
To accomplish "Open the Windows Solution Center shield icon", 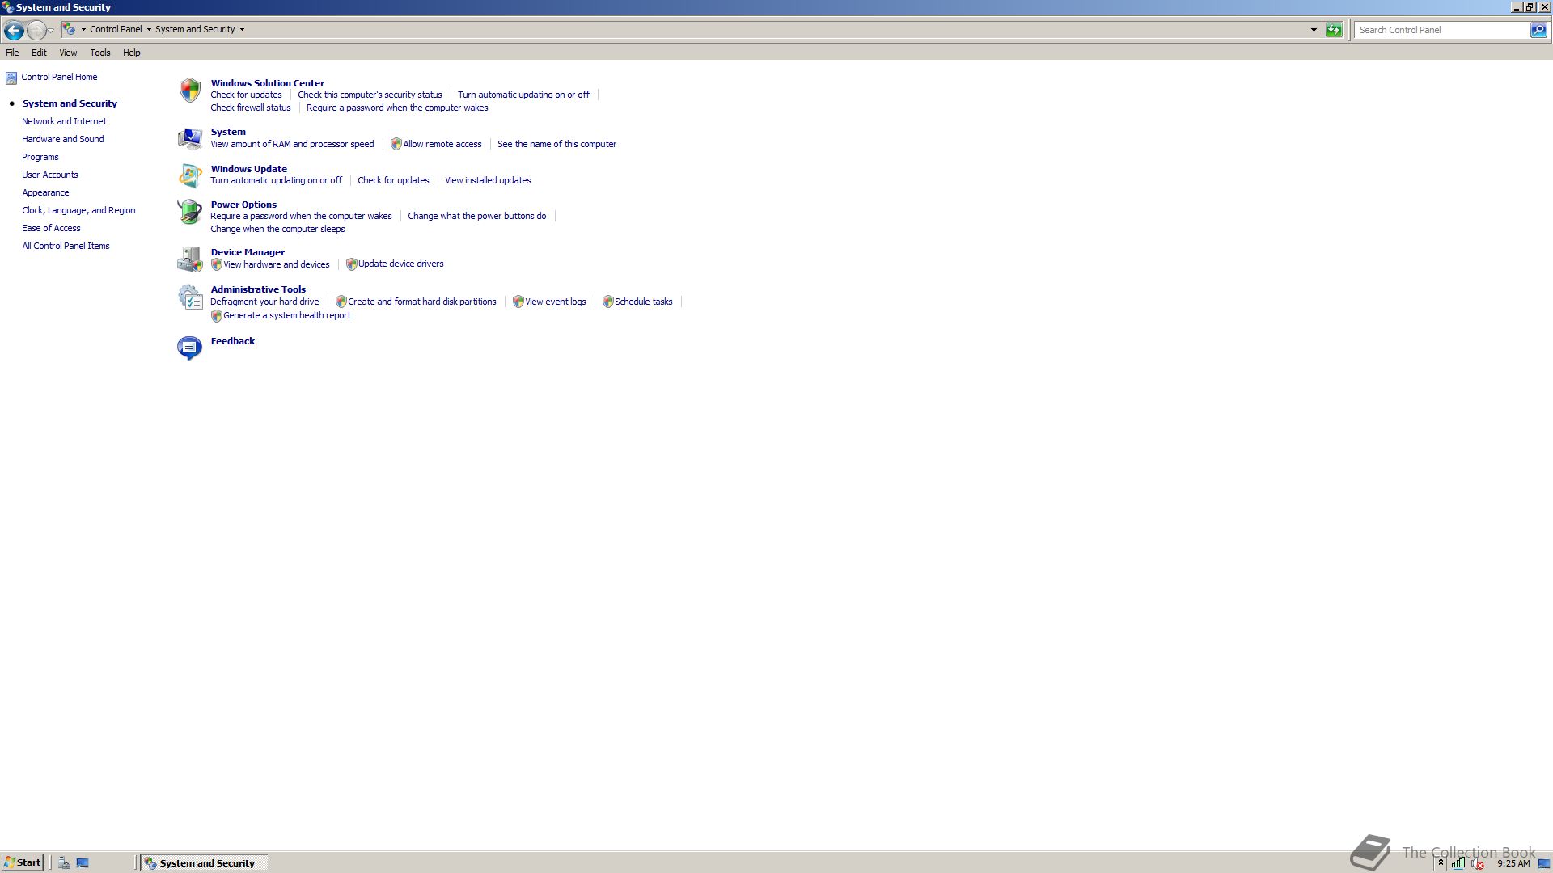I will click(190, 90).
